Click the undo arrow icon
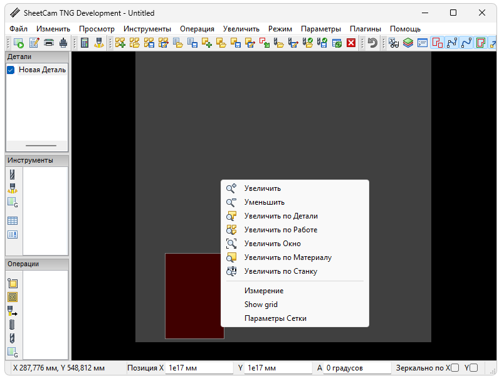 click(x=372, y=43)
